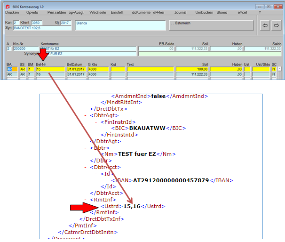The height and width of the screenshot is (242, 285).
Task: Collapse the Id XML node
Action: click(x=96, y=174)
